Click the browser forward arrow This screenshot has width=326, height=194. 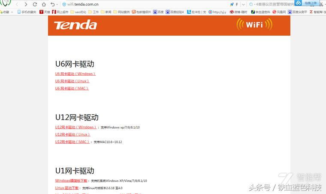pyautogui.click(x=26, y=4)
